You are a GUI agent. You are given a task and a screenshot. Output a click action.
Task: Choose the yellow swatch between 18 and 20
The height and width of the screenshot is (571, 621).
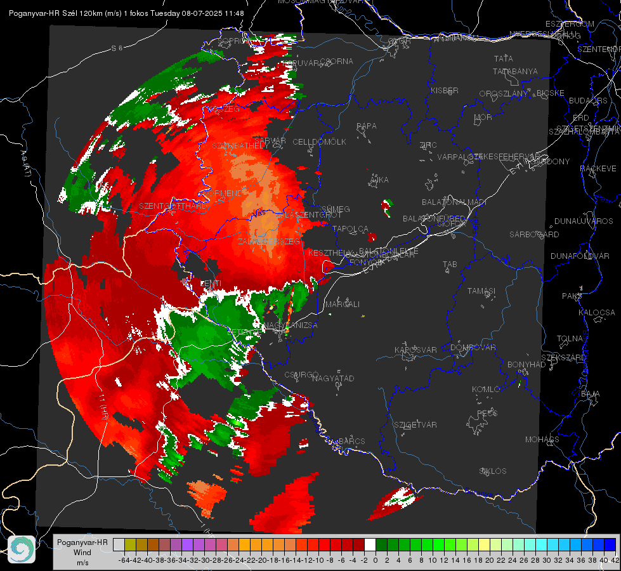485,545
